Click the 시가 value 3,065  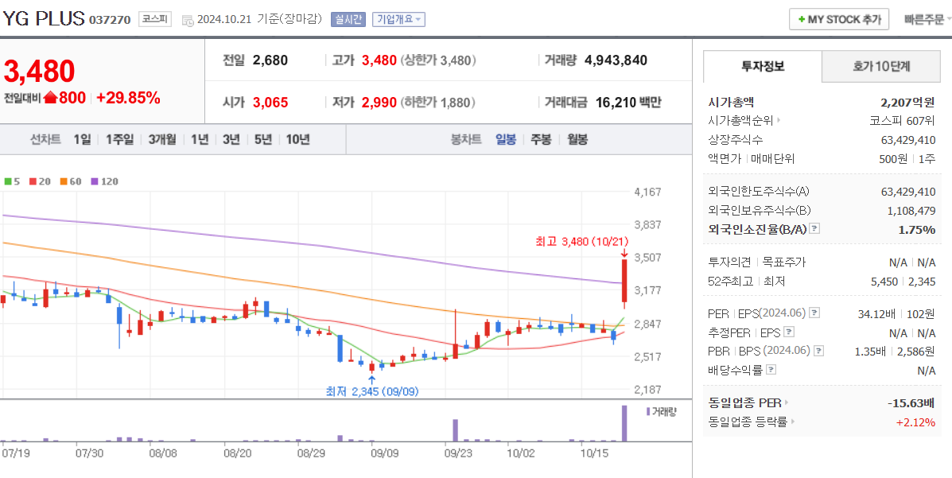[x=270, y=102]
